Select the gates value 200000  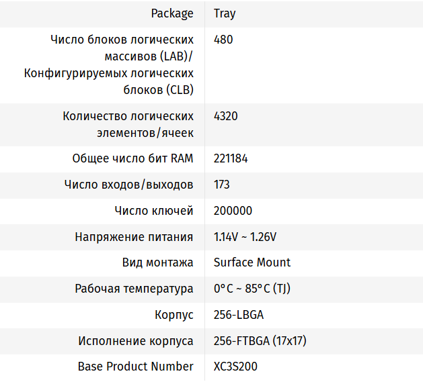coord(233,211)
